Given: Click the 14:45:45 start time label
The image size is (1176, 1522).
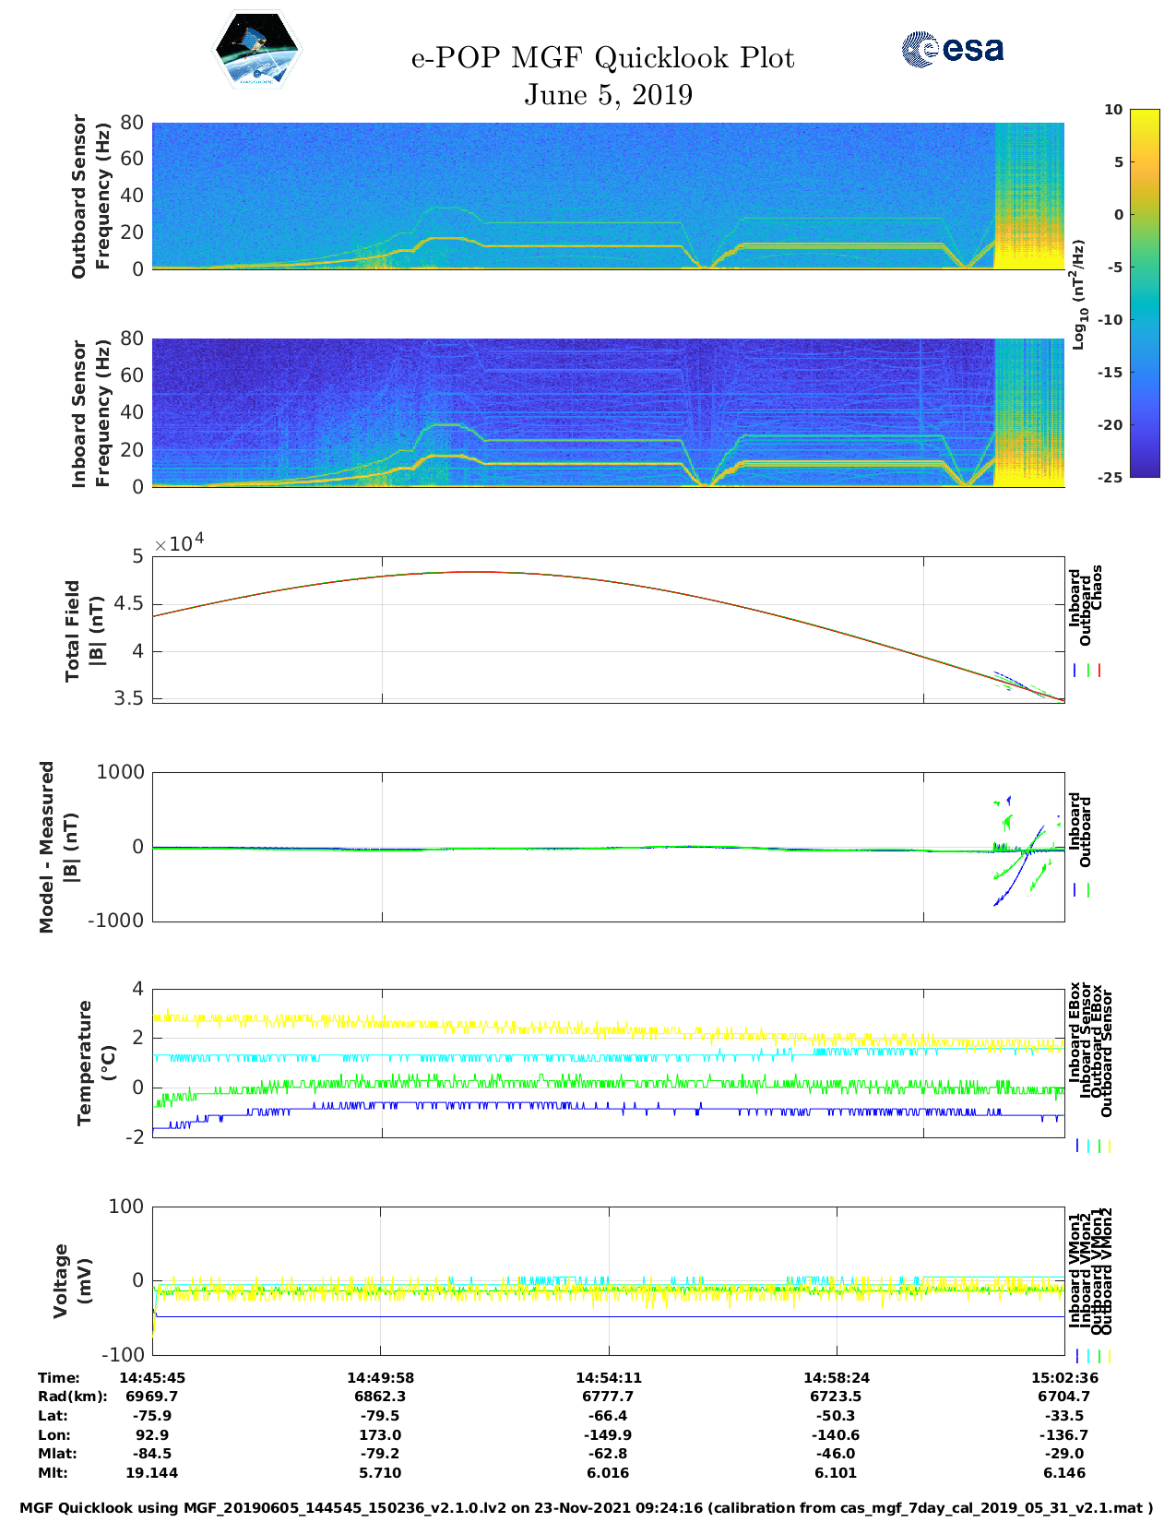Looking at the screenshot, I should (152, 1377).
